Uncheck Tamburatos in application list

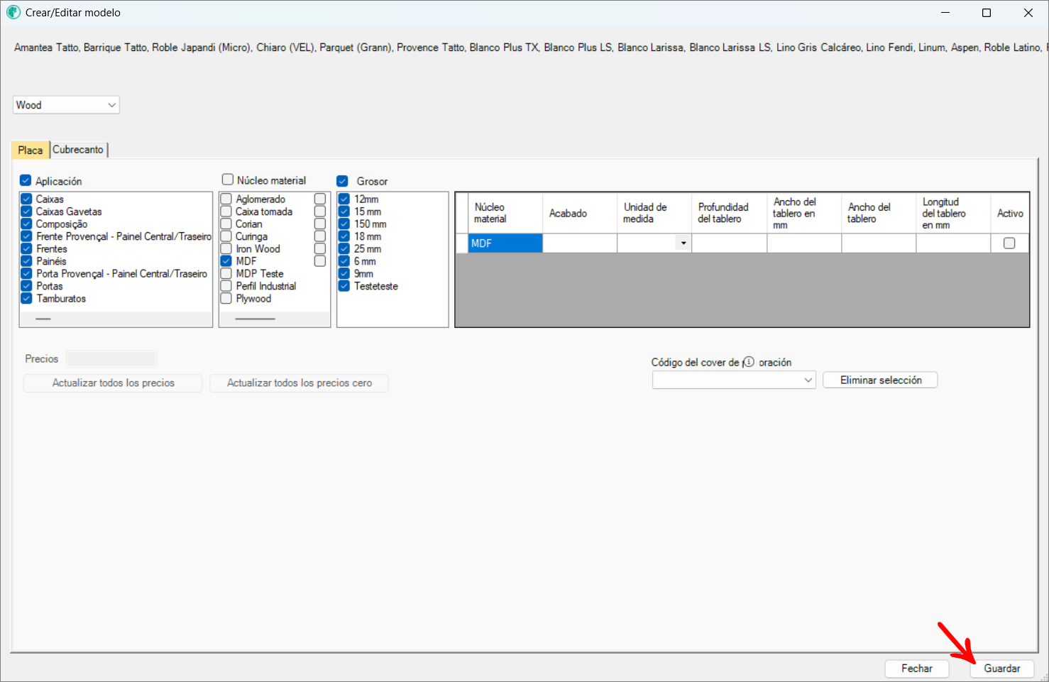(26, 299)
